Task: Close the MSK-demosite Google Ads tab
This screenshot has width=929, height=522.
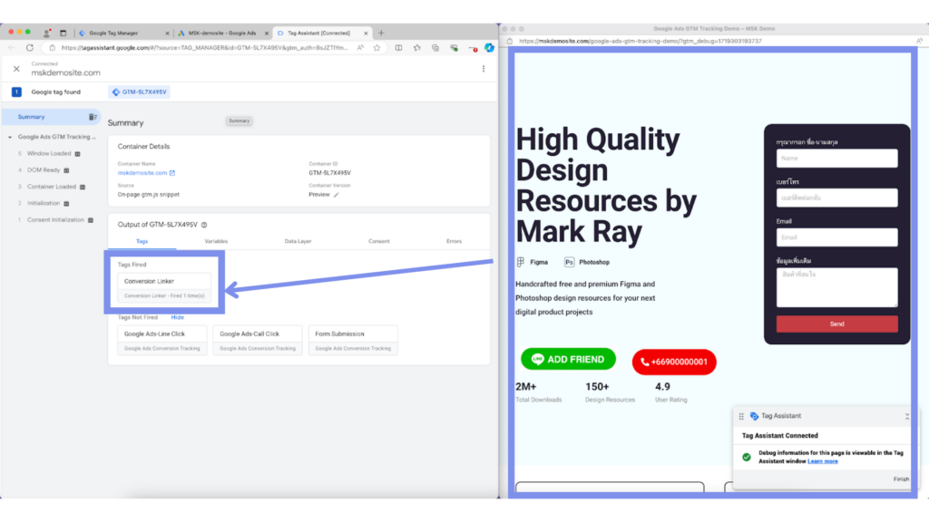Action: [x=267, y=34]
